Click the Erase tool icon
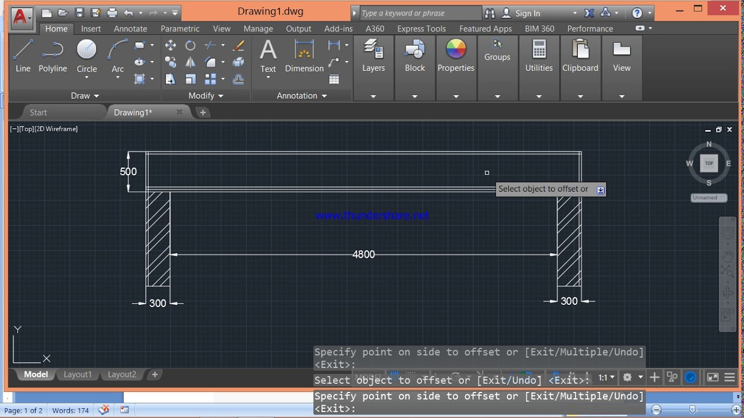The height and width of the screenshot is (418, 744). click(x=238, y=45)
